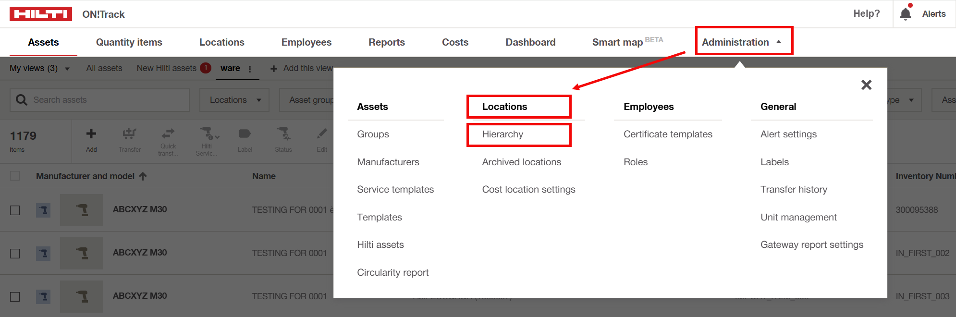Click the Status toolbar icon

tap(283, 134)
